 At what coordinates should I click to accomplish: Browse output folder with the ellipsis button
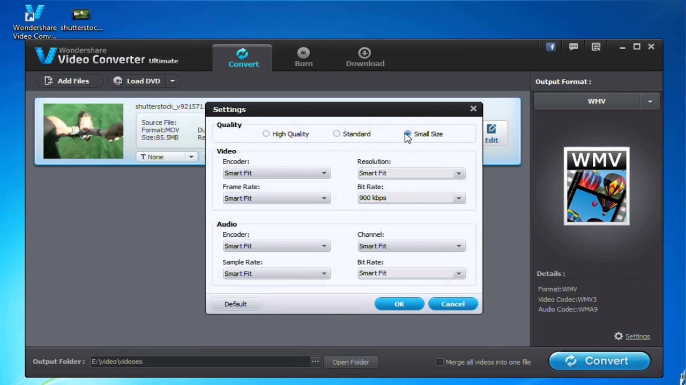(315, 362)
